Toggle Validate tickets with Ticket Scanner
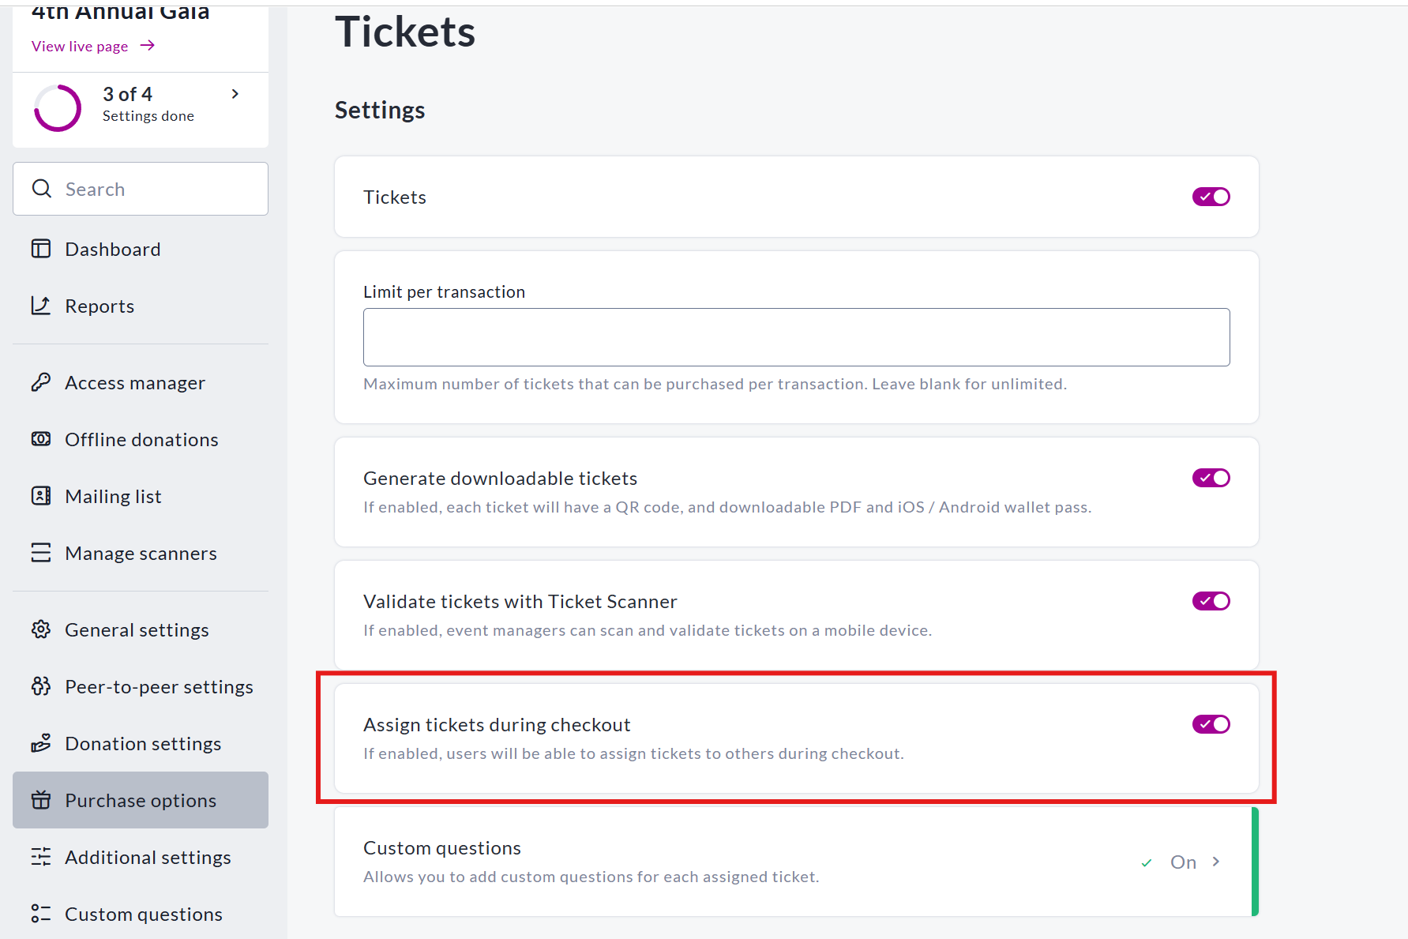 click(1211, 601)
